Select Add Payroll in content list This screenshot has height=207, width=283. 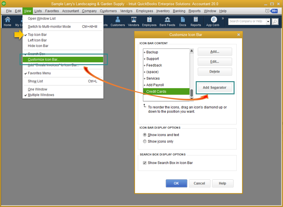[166, 85]
